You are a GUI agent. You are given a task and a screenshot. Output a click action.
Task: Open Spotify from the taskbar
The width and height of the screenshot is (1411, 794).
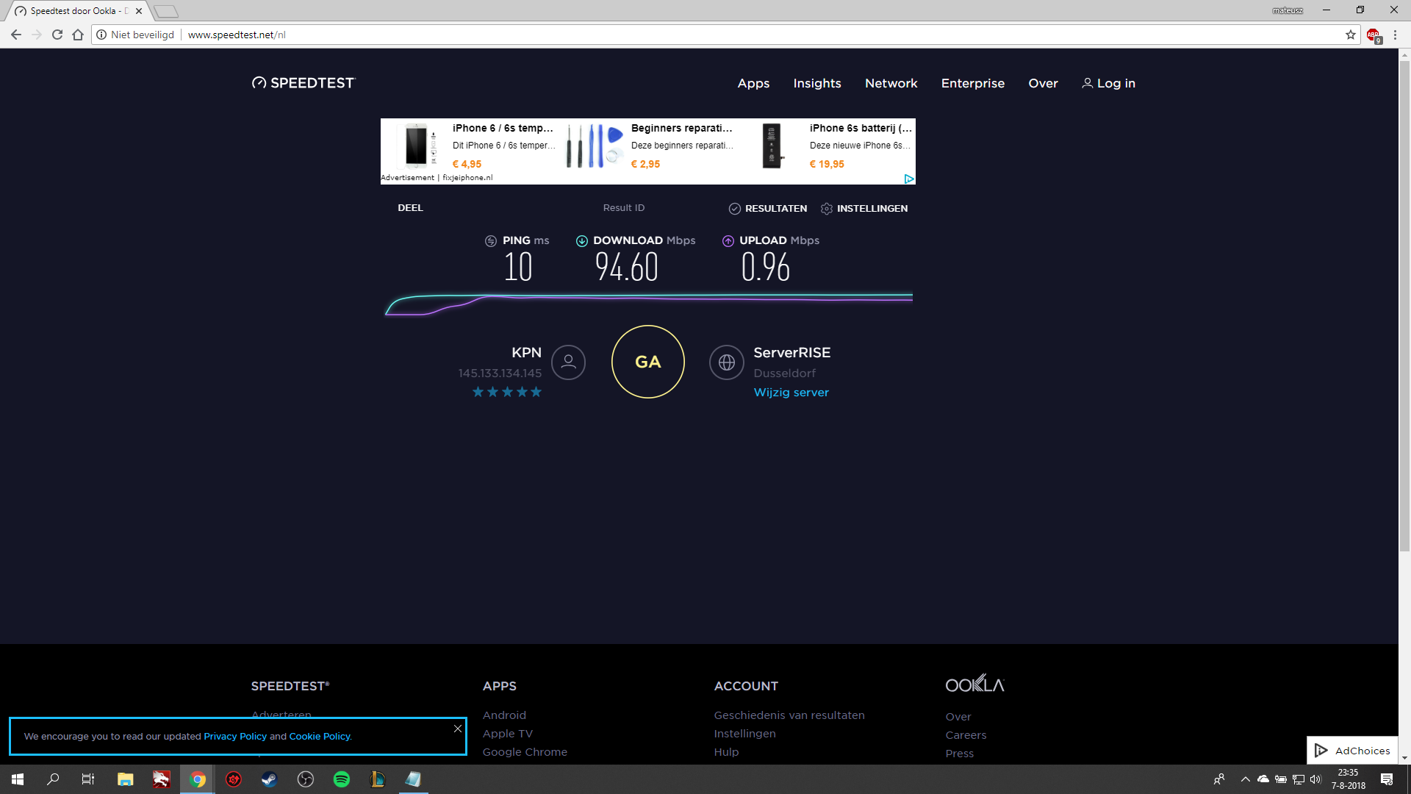click(x=342, y=779)
